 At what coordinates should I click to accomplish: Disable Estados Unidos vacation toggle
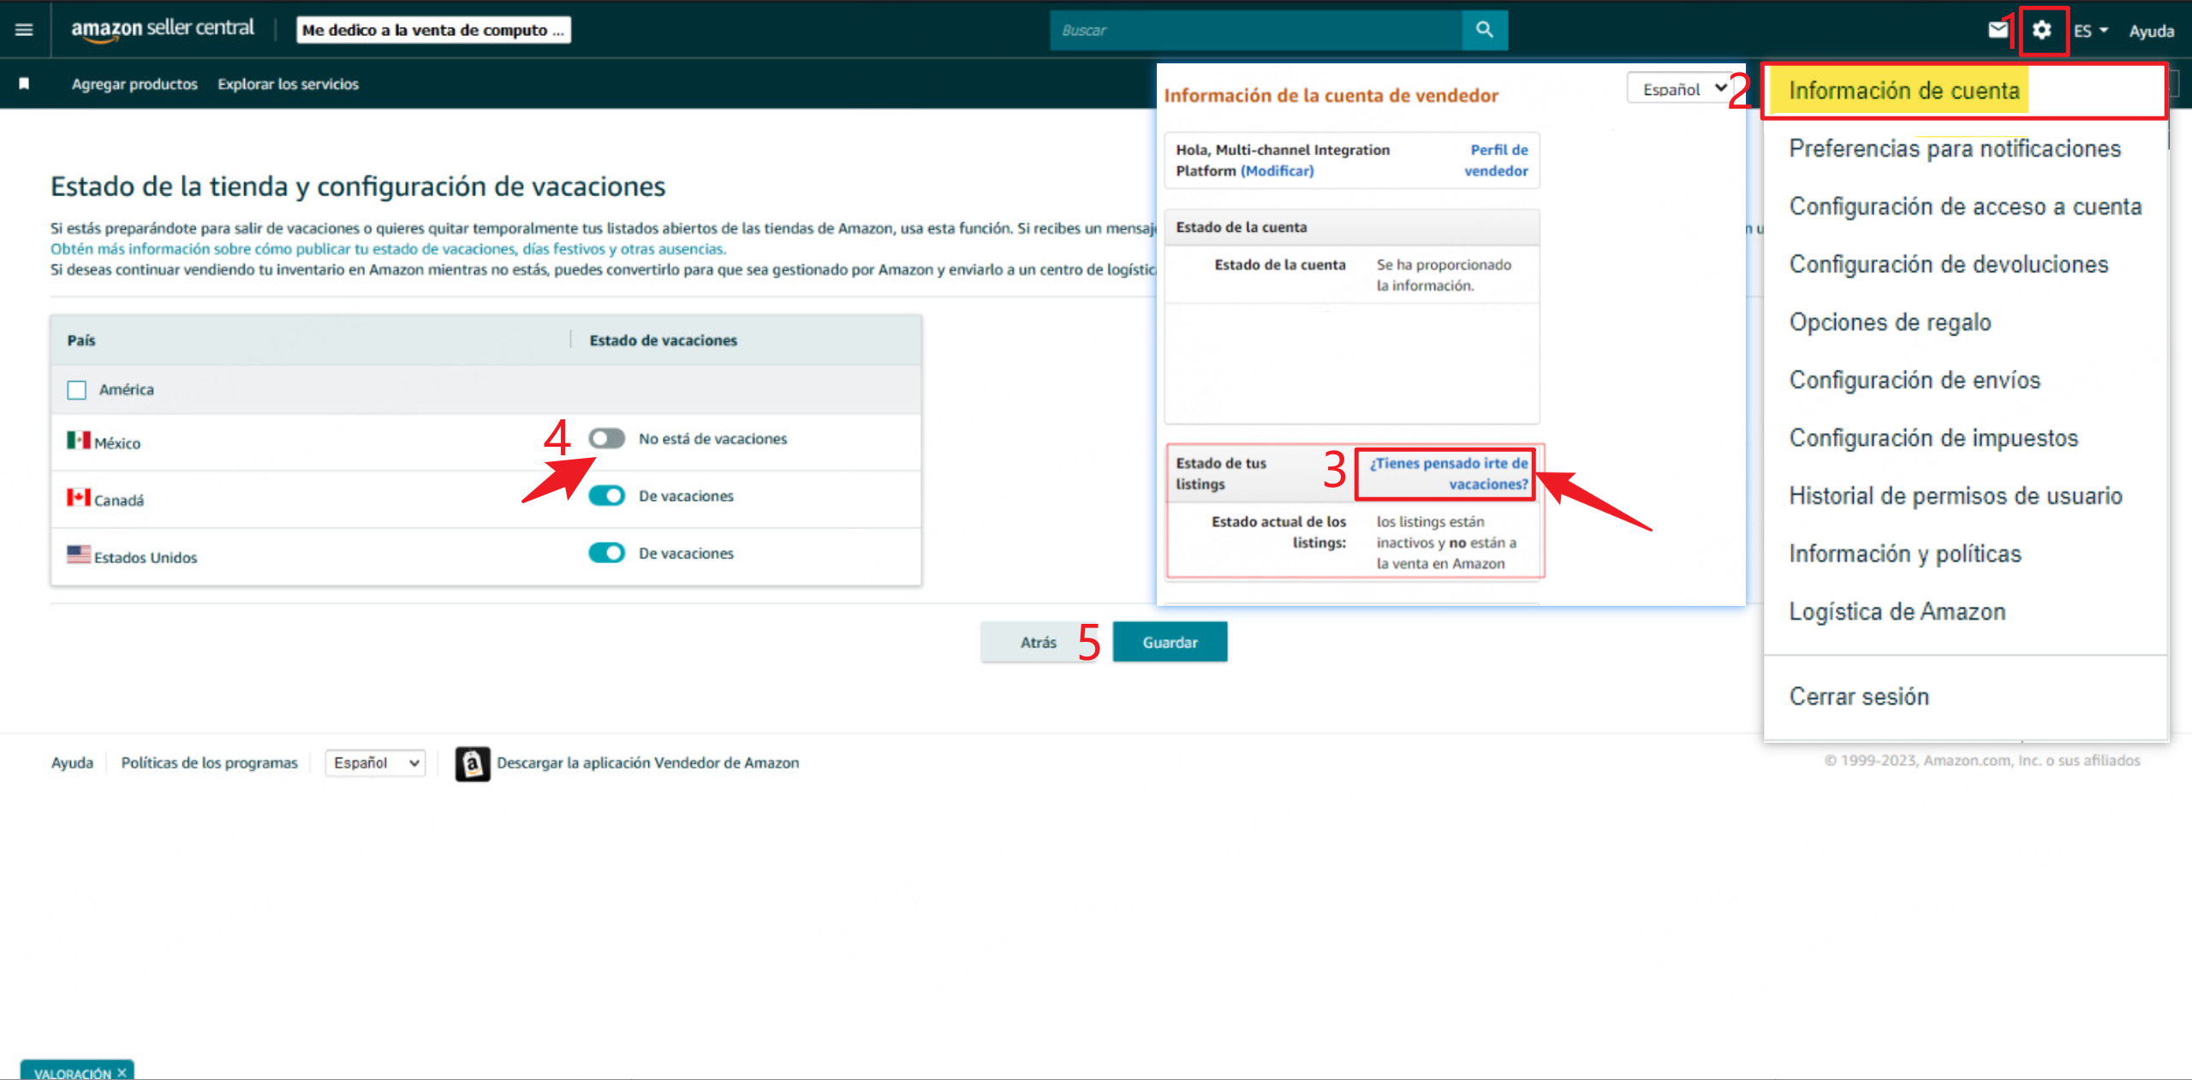click(606, 553)
